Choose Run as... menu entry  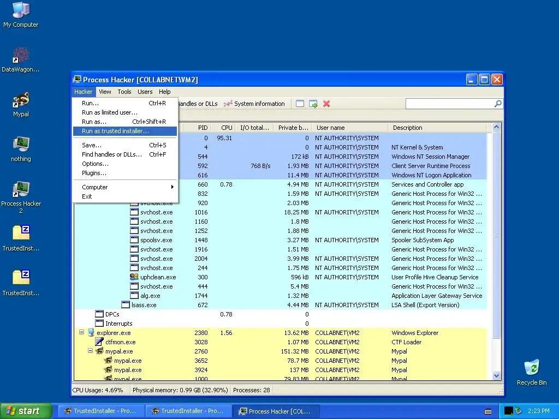(125, 122)
